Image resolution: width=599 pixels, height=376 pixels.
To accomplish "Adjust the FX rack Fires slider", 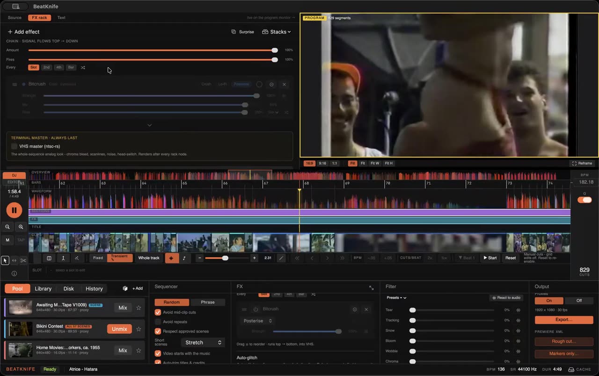I will click(x=153, y=60).
